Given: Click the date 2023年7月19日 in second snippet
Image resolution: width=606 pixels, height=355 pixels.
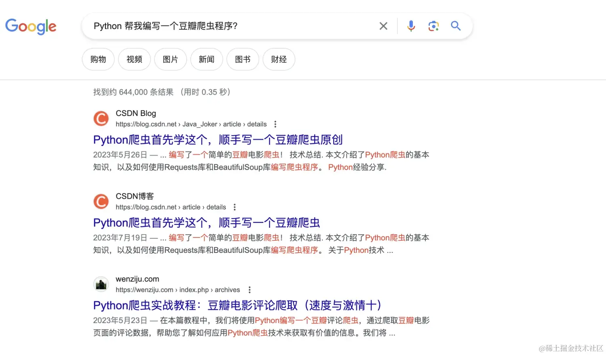Looking at the screenshot, I should [120, 238].
